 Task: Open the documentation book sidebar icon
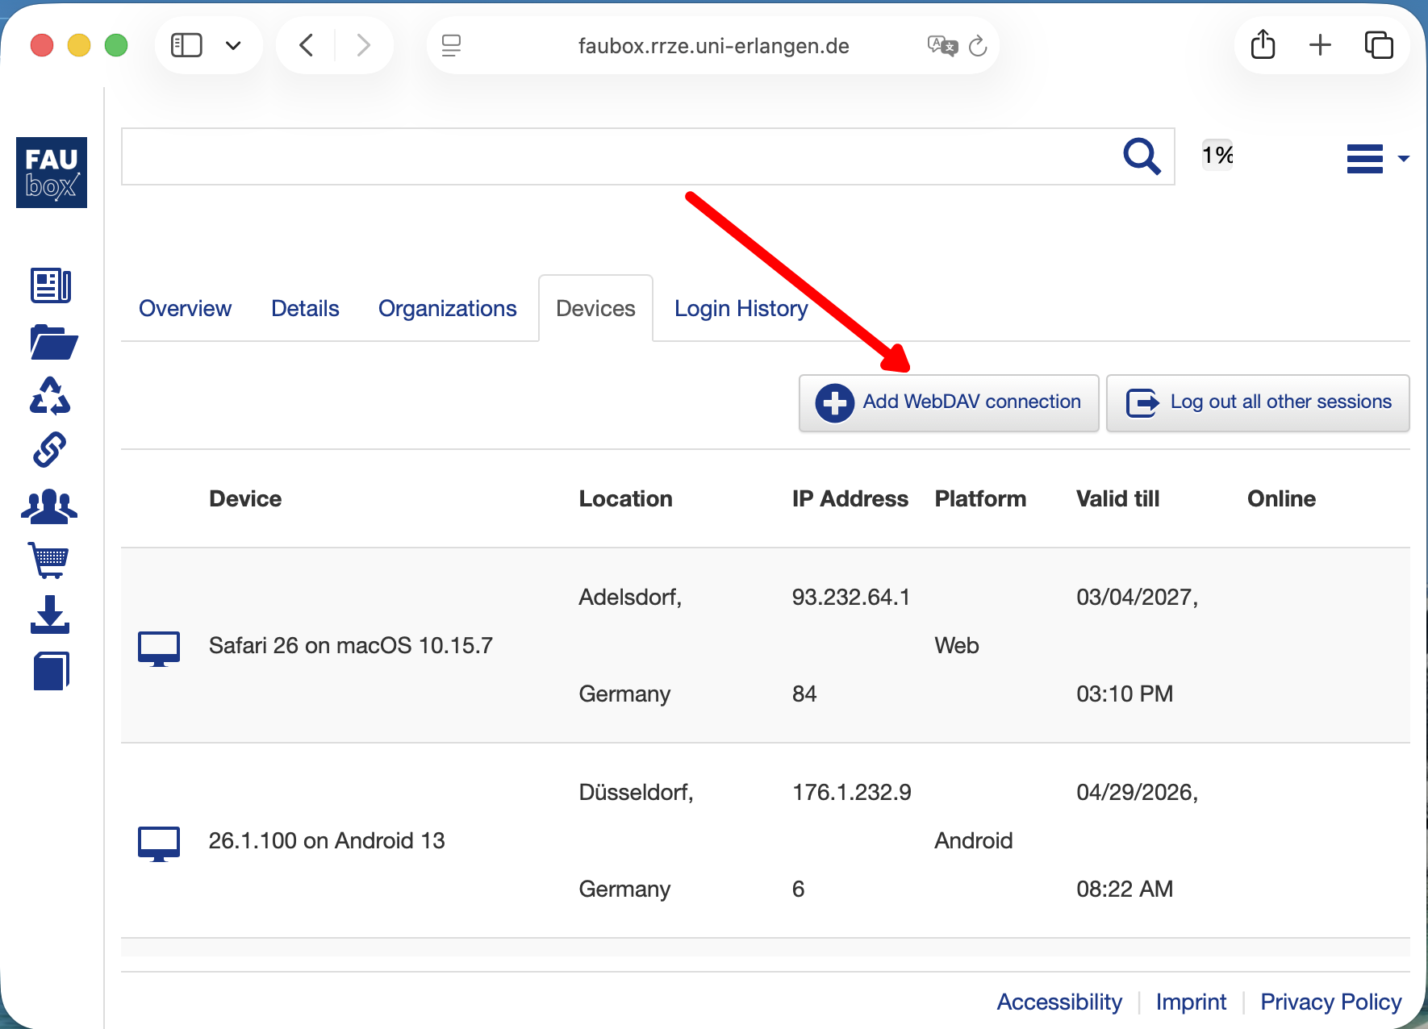pos(51,671)
